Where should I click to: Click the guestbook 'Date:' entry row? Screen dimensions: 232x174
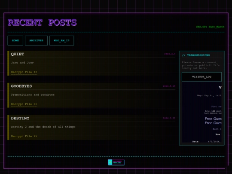tap(207, 142)
